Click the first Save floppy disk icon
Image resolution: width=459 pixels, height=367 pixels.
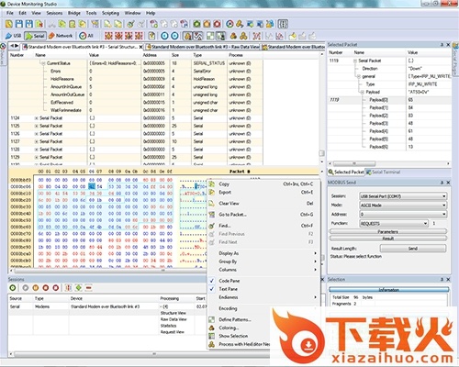point(19,24)
